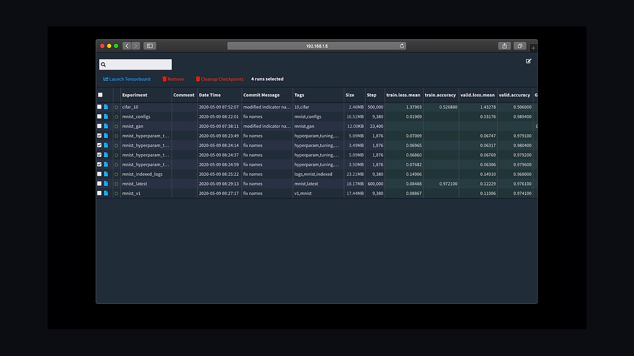Image resolution: width=634 pixels, height=356 pixels.
Task: Click the train.loss.mean value 1.37903
Action: [413, 107]
